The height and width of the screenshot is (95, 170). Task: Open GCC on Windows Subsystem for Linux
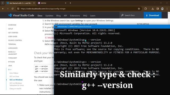pos(16,84)
